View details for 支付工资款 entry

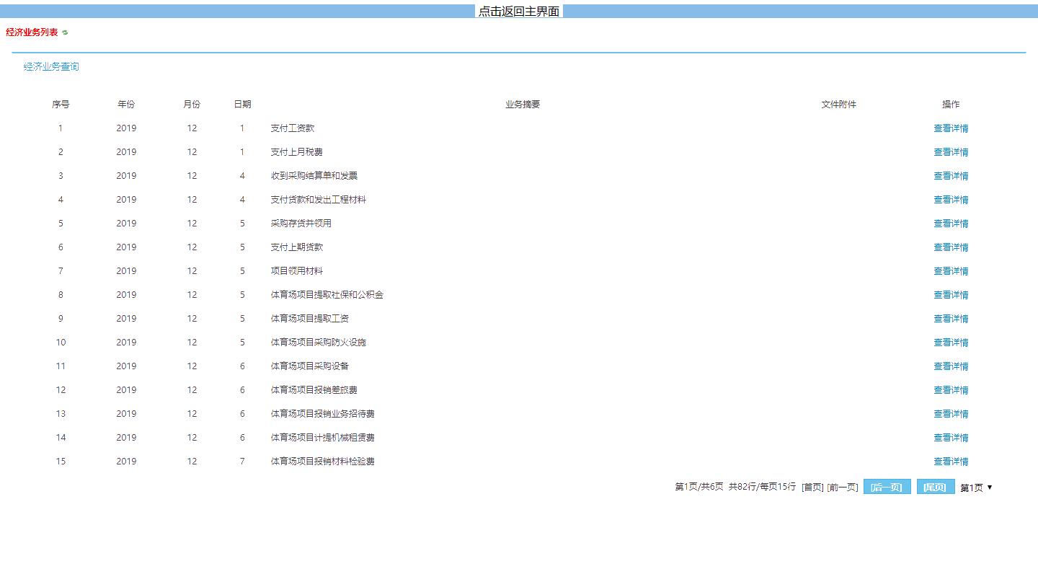(951, 128)
